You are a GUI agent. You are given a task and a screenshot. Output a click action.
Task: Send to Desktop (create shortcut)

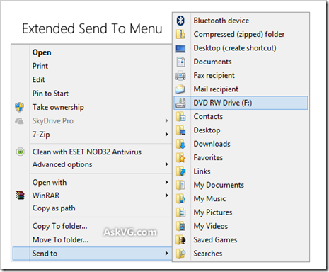235,48
